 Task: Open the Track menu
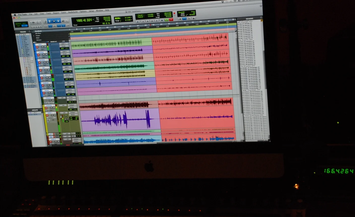pos(49,13)
